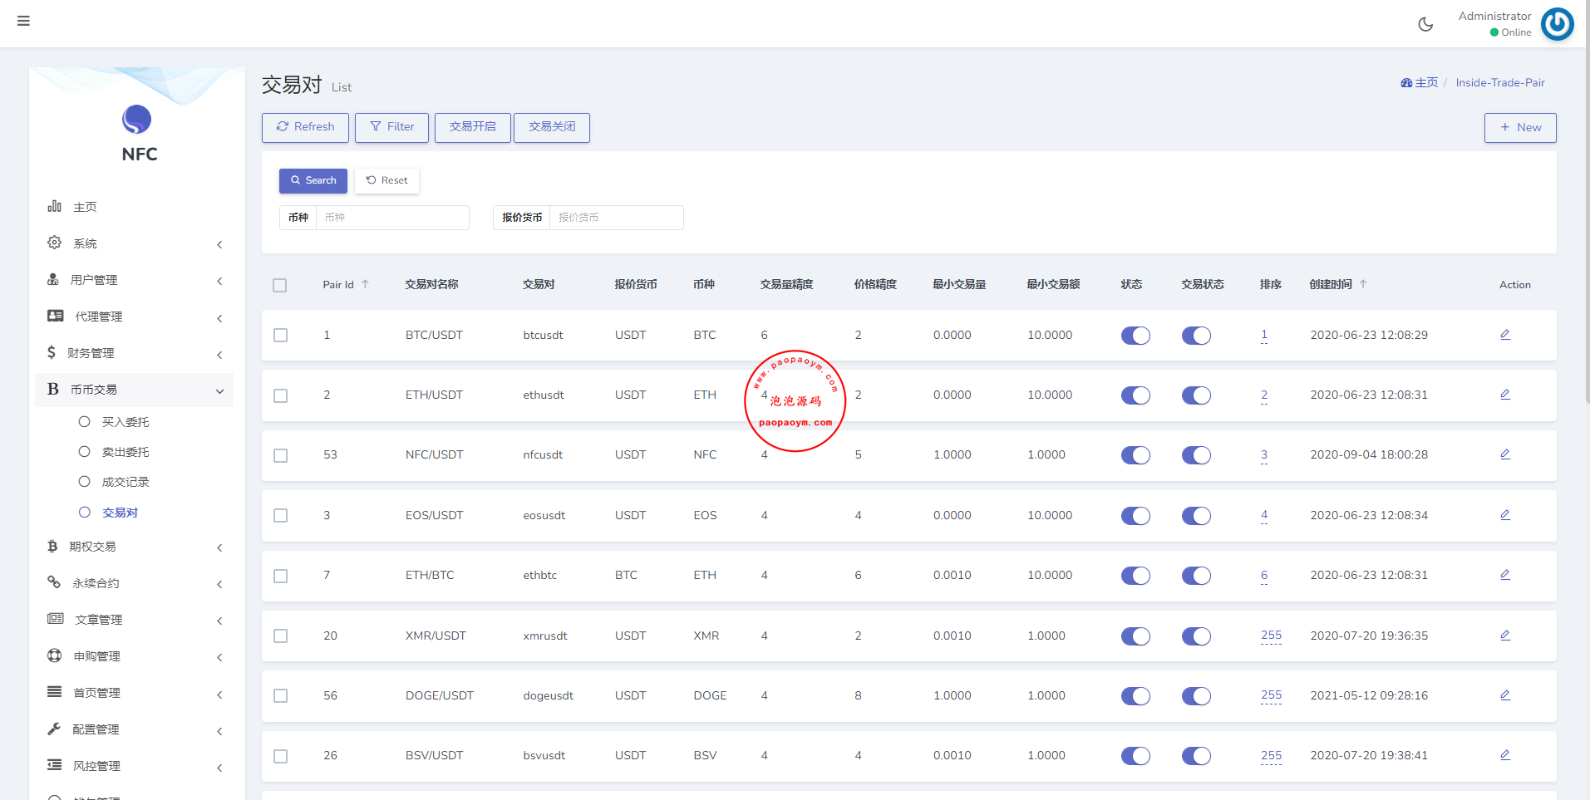This screenshot has height=800, width=1590.
Task: Sort by Pair Id arrow icon
Action: [365, 284]
